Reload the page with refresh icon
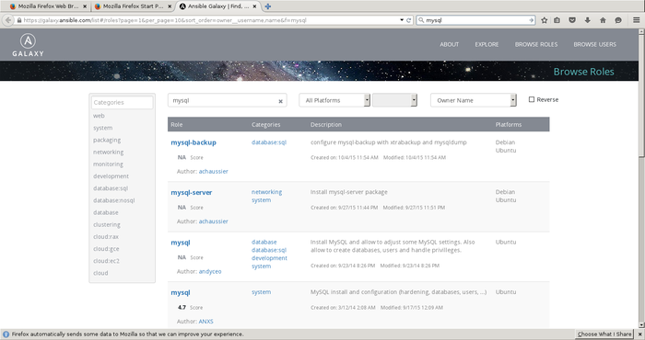This screenshot has height=340, width=645. click(x=408, y=20)
